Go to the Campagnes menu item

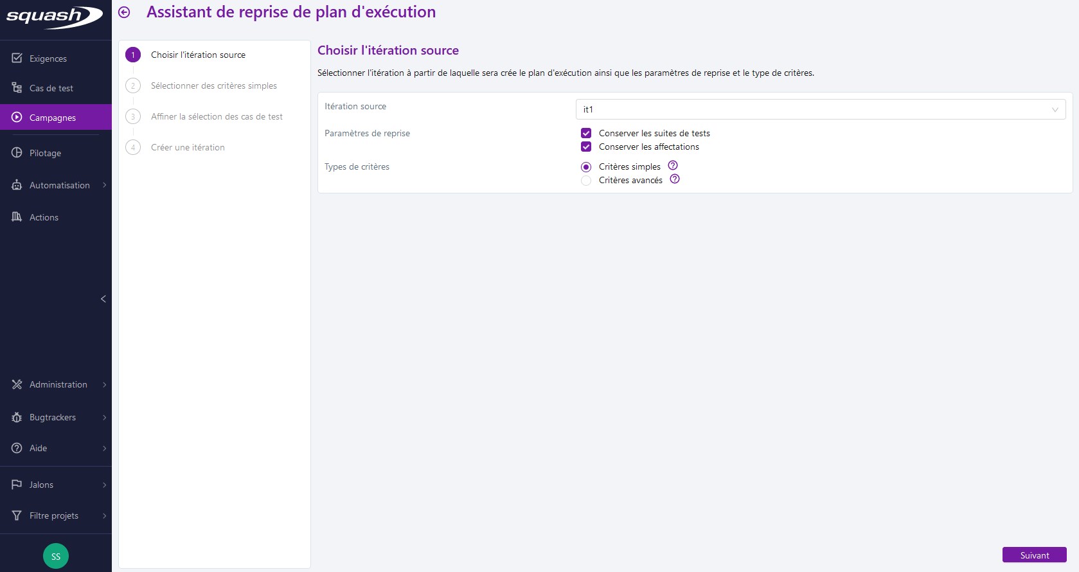click(x=53, y=118)
